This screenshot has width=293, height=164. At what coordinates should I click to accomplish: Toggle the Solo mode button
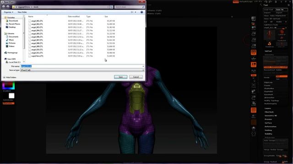pyautogui.click(x=253, y=128)
